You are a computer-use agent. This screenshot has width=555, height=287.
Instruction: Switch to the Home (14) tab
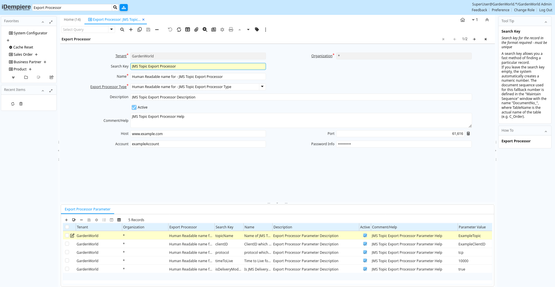click(x=72, y=20)
